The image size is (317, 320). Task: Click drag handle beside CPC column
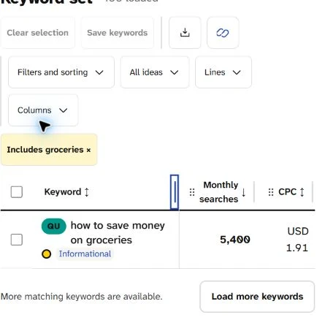click(x=271, y=192)
